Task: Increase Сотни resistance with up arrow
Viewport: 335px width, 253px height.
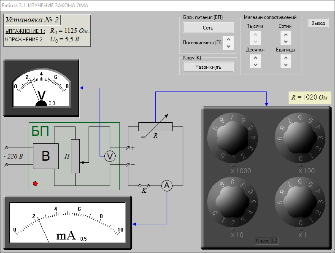Action: coord(286,34)
